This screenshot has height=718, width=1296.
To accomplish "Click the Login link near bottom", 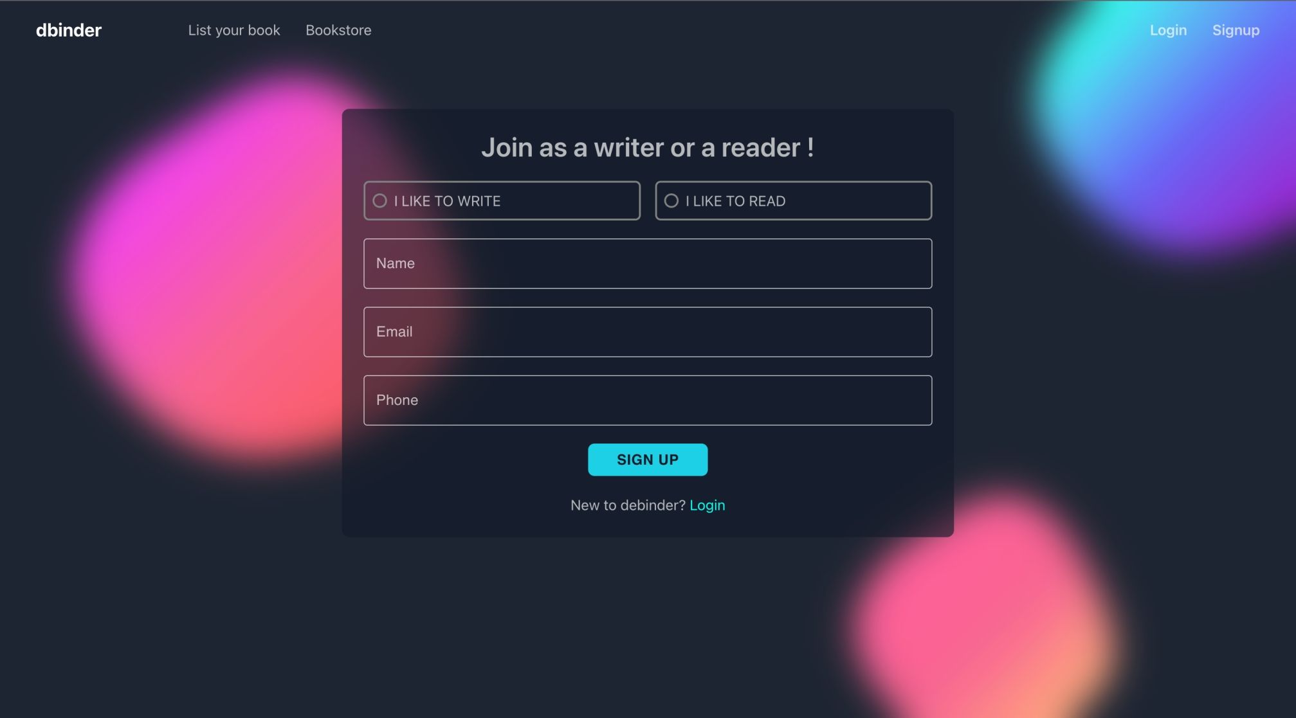I will pyautogui.click(x=707, y=505).
